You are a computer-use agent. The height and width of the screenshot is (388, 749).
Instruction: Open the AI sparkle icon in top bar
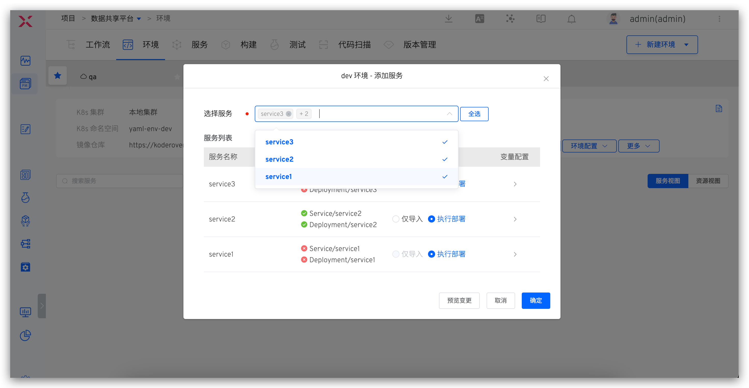point(510,19)
